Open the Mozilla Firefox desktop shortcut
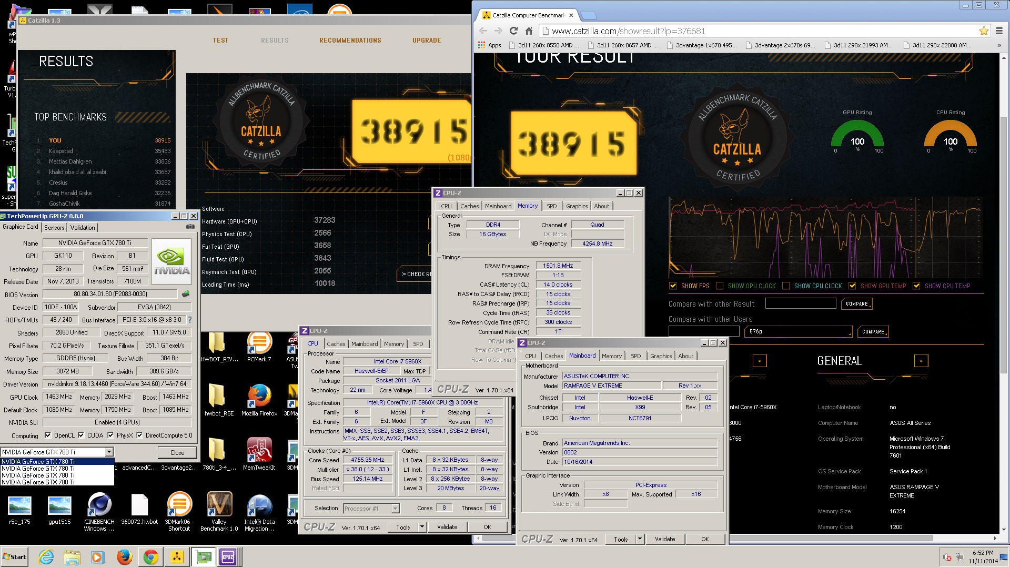This screenshot has width=1010, height=568. [259, 401]
